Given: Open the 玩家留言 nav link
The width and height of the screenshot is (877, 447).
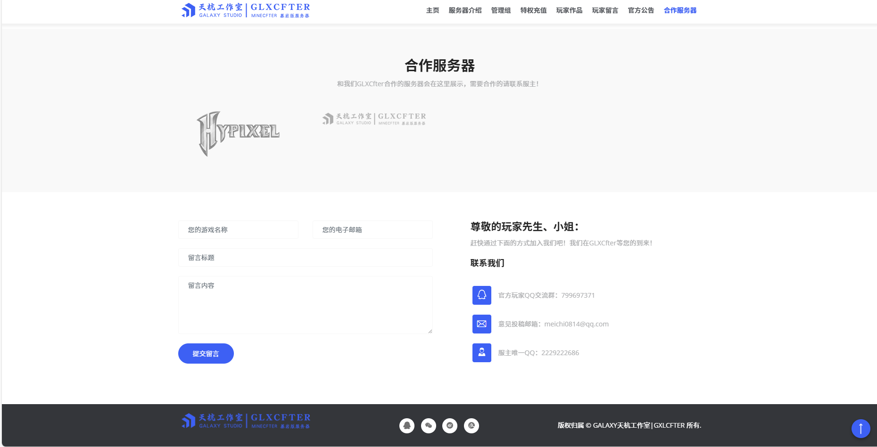Looking at the screenshot, I should pyautogui.click(x=605, y=10).
